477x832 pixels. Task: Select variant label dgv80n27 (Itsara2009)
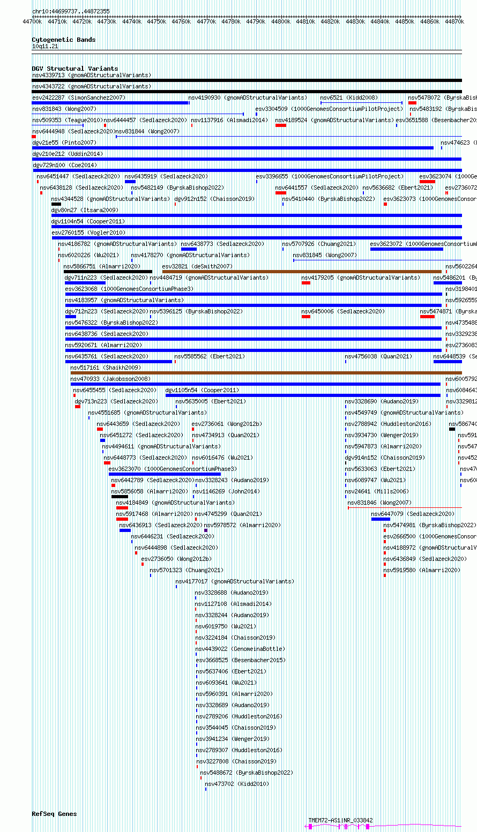(85, 210)
